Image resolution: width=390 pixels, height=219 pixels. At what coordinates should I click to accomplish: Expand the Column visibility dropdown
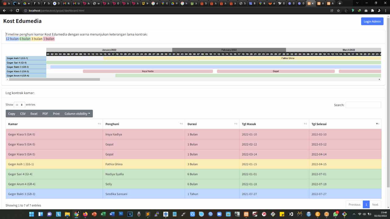[77, 113]
